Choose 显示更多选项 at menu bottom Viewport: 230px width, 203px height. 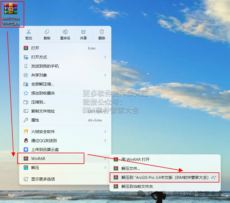click(65, 179)
